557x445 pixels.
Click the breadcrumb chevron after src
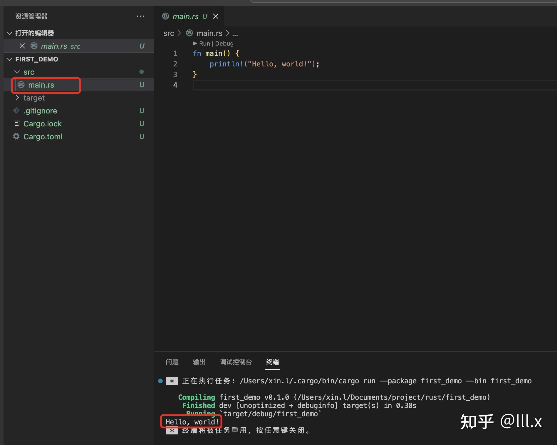[179, 33]
